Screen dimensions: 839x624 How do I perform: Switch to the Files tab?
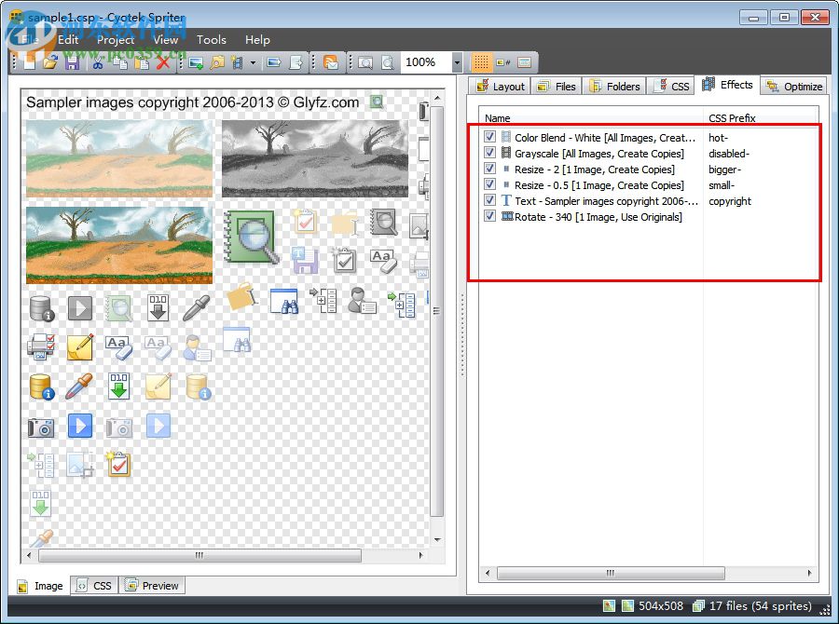(557, 86)
